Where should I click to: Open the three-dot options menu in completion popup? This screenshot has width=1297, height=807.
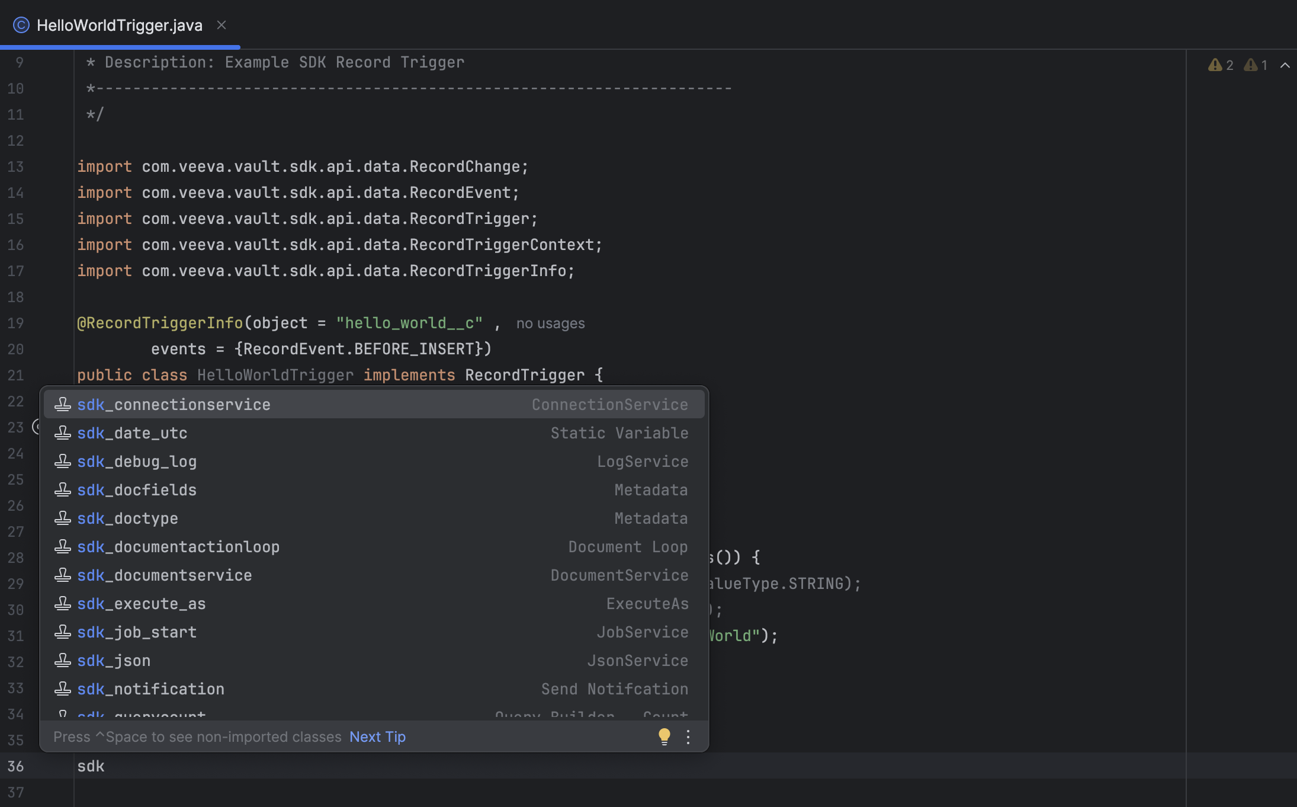(688, 736)
